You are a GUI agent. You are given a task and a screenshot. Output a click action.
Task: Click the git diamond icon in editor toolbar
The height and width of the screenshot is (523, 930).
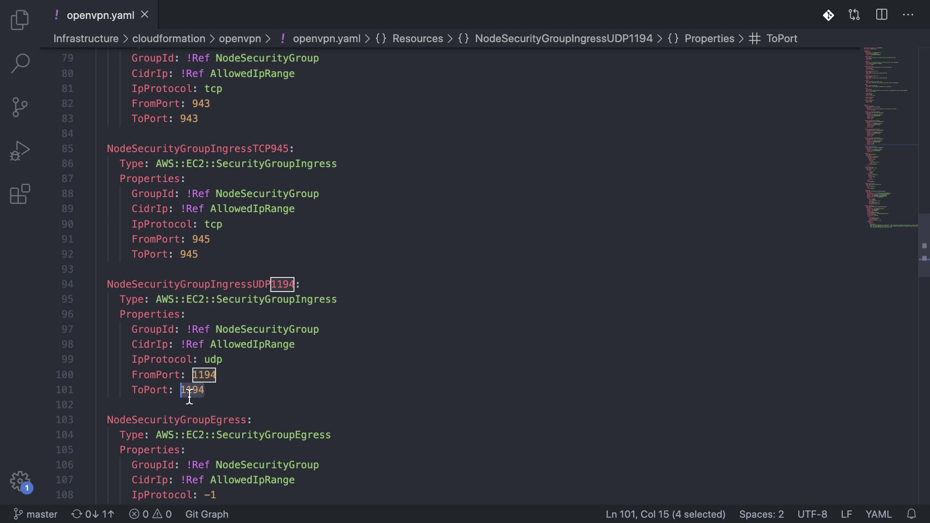pos(828,15)
